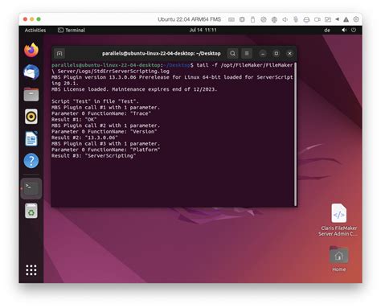This screenshot has width=381, height=308.
Task: Open the CPU/chip icon in Parallels toolbar
Action: point(242,19)
